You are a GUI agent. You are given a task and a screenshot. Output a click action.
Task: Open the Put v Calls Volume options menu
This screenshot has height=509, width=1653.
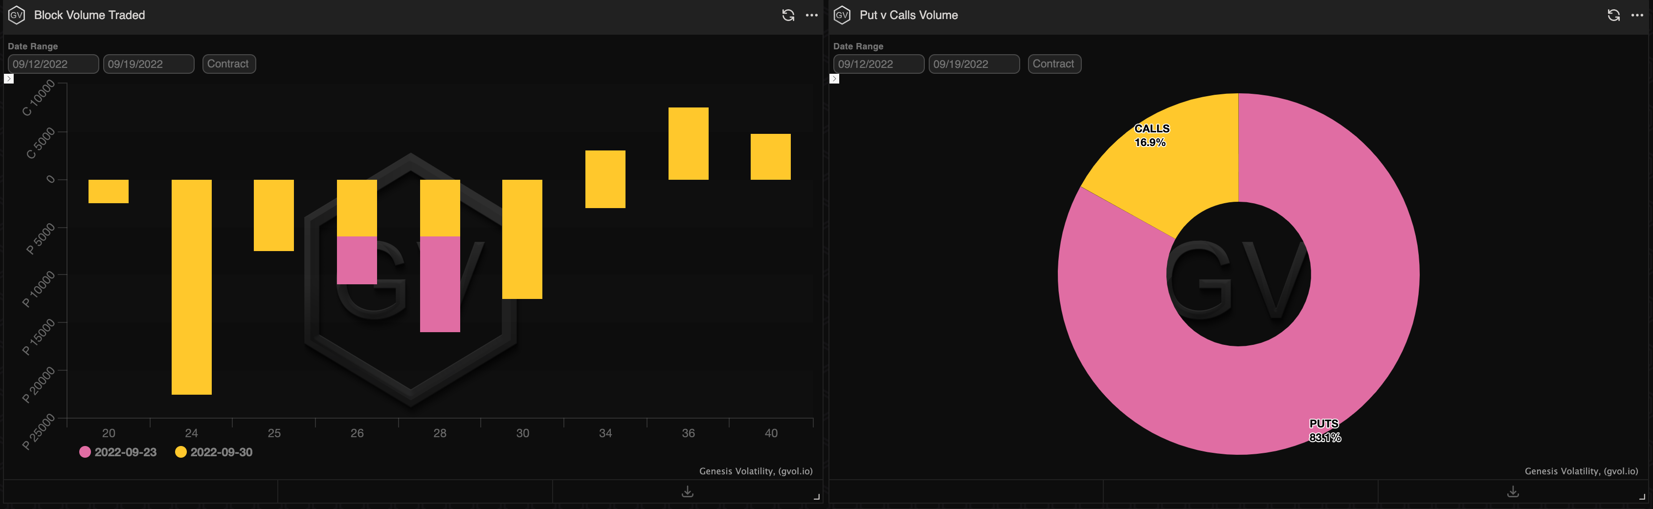point(1637,15)
